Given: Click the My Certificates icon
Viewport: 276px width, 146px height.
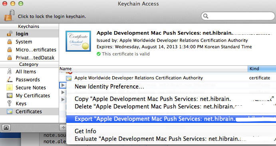Looking at the screenshot, I should pos(10,96).
